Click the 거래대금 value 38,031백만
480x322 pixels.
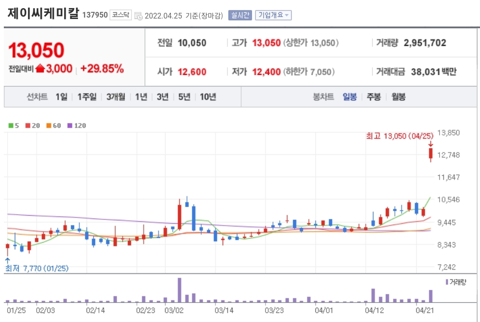(x=434, y=72)
